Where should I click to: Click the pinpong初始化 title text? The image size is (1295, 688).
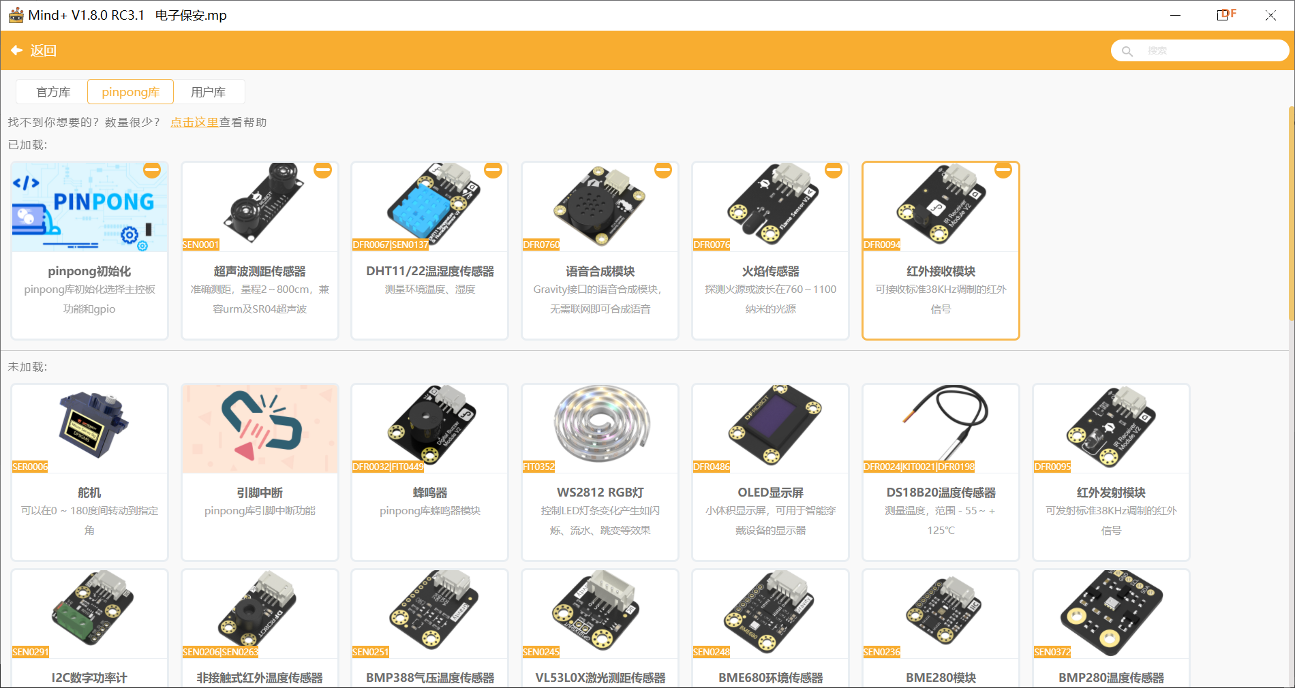tap(89, 271)
